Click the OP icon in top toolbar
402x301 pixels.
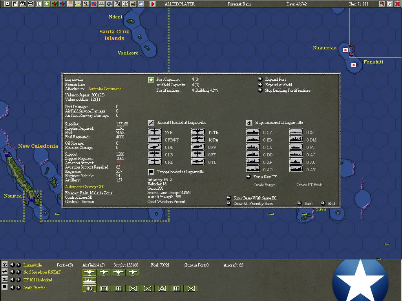pos(125,4)
